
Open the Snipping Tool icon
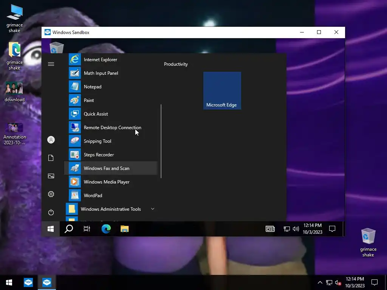[x=74, y=141]
